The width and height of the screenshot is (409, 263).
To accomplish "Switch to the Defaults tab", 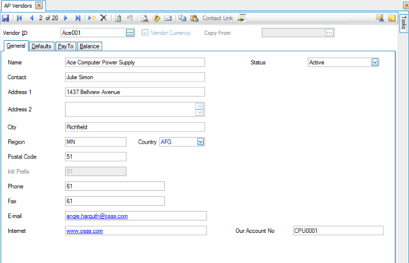I will [42, 46].
